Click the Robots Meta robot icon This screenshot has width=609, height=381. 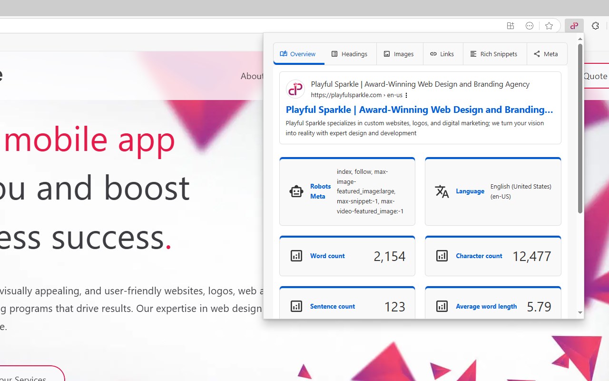pyautogui.click(x=296, y=191)
